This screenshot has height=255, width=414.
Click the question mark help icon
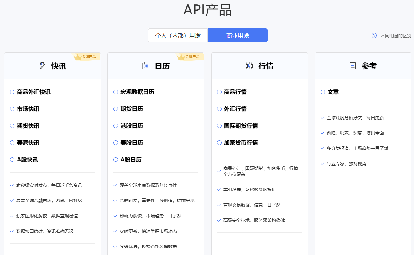tap(374, 36)
